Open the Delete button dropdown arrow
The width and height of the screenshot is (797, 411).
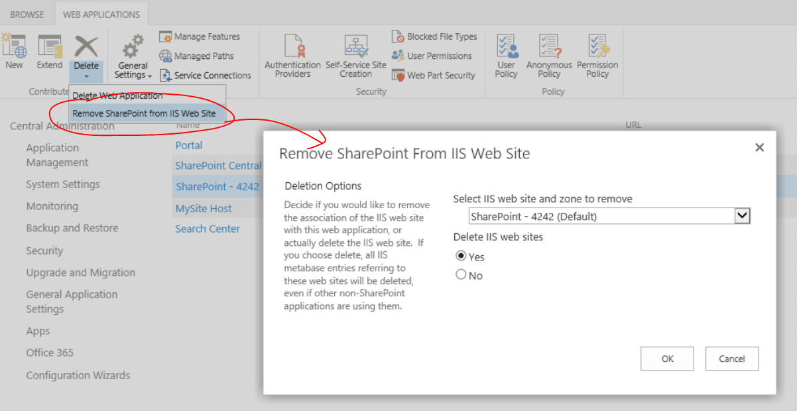coord(86,76)
